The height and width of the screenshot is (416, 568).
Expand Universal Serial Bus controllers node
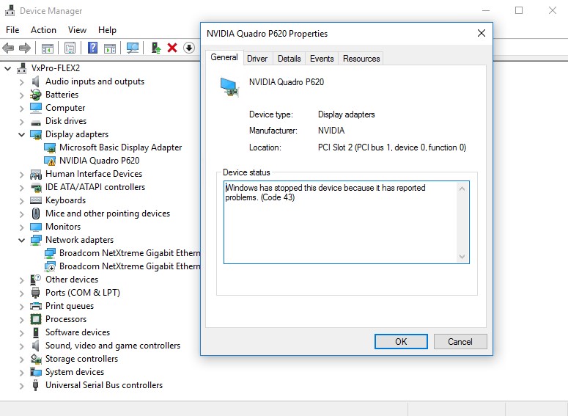click(21, 386)
